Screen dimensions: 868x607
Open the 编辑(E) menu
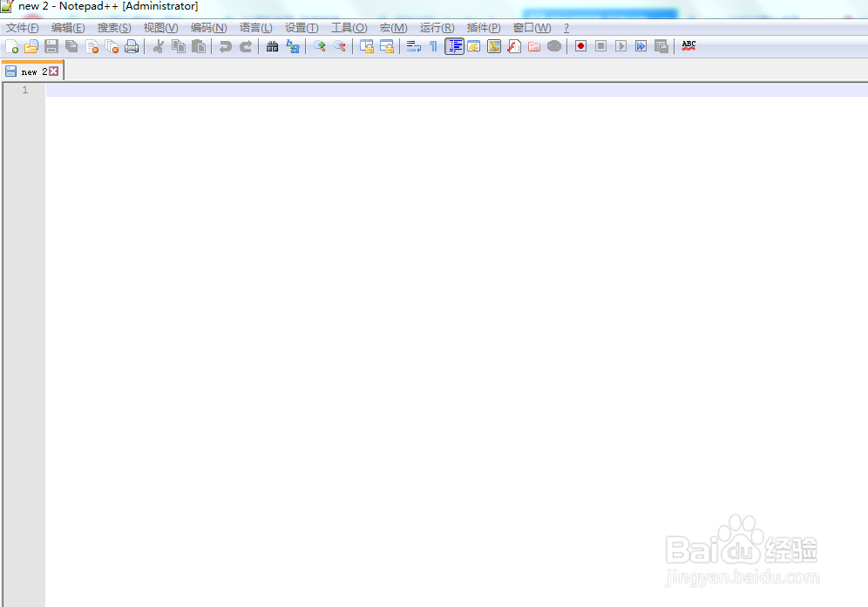[68, 28]
